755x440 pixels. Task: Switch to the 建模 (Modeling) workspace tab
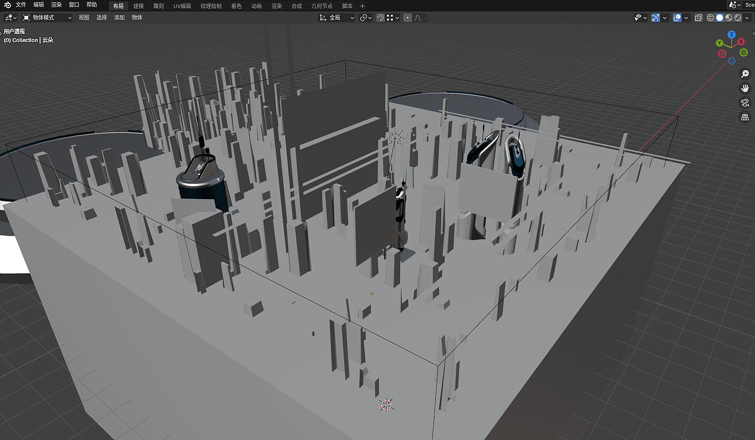coord(139,6)
